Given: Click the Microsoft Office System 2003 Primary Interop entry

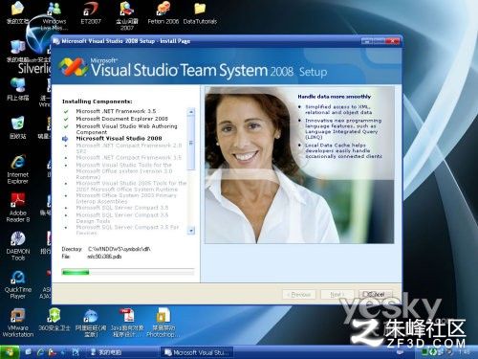Looking at the screenshot, I should point(126,198).
